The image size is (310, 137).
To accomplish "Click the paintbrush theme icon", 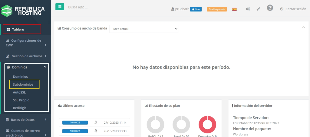I will point(258,9).
